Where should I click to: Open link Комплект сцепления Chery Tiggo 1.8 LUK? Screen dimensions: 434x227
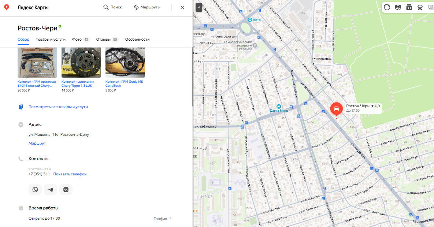pos(78,83)
